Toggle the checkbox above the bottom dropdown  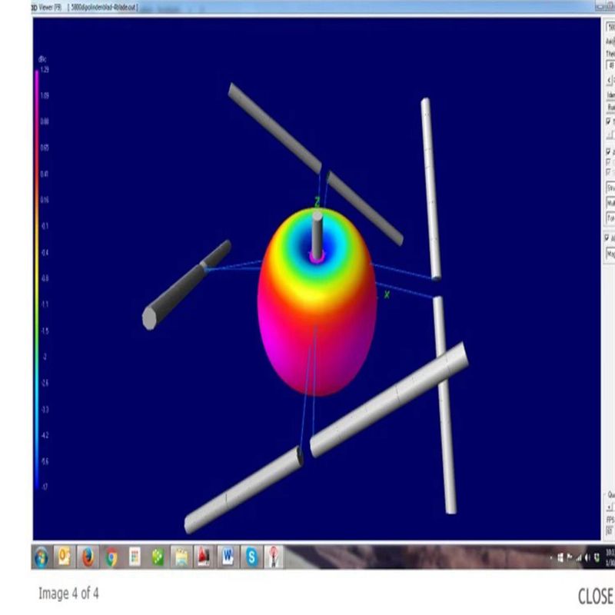point(609,238)
